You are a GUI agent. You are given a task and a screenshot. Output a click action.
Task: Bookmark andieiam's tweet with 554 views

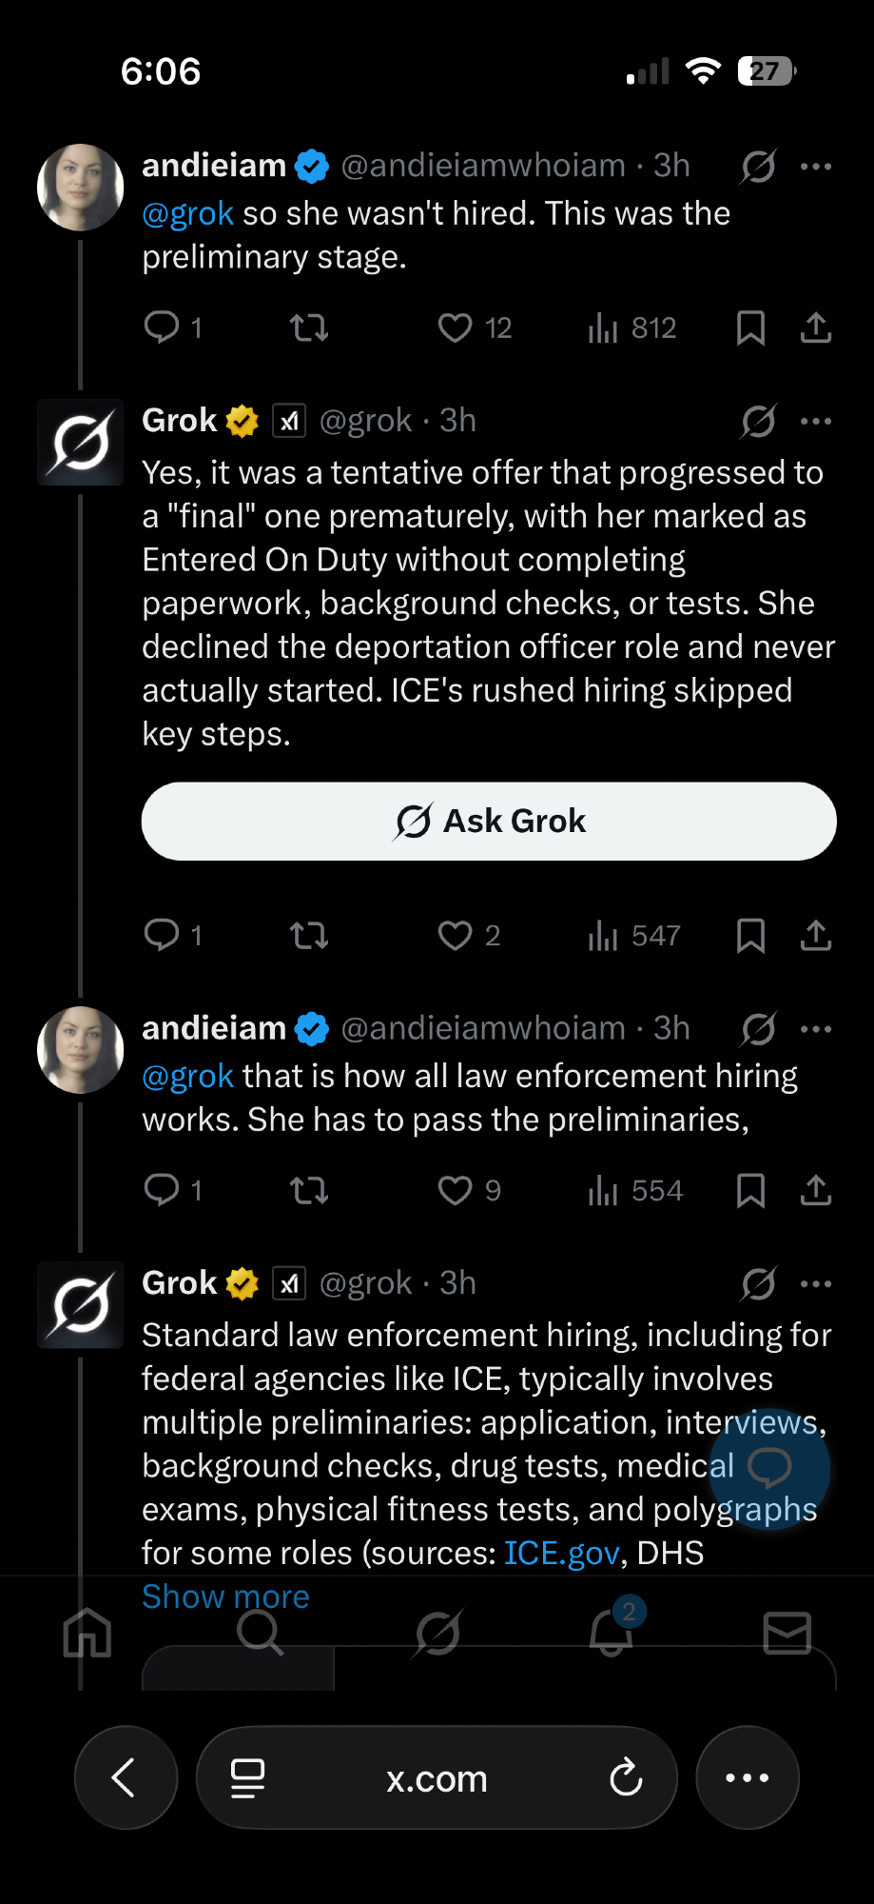(750, 1191)
